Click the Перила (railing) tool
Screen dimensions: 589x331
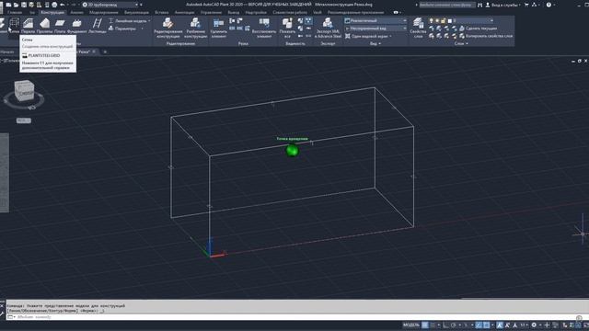coord(29,26)
